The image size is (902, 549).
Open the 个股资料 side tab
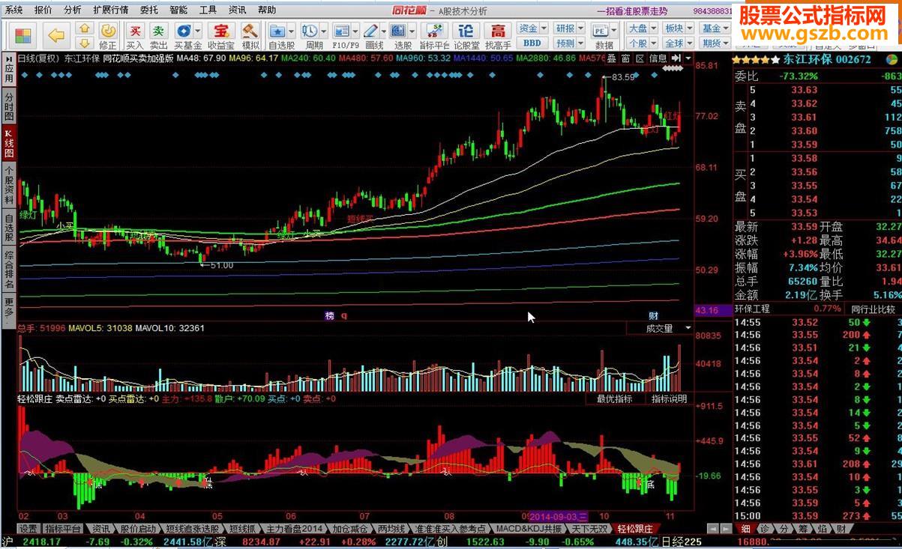pyautogui.click(x=9, y=184)
